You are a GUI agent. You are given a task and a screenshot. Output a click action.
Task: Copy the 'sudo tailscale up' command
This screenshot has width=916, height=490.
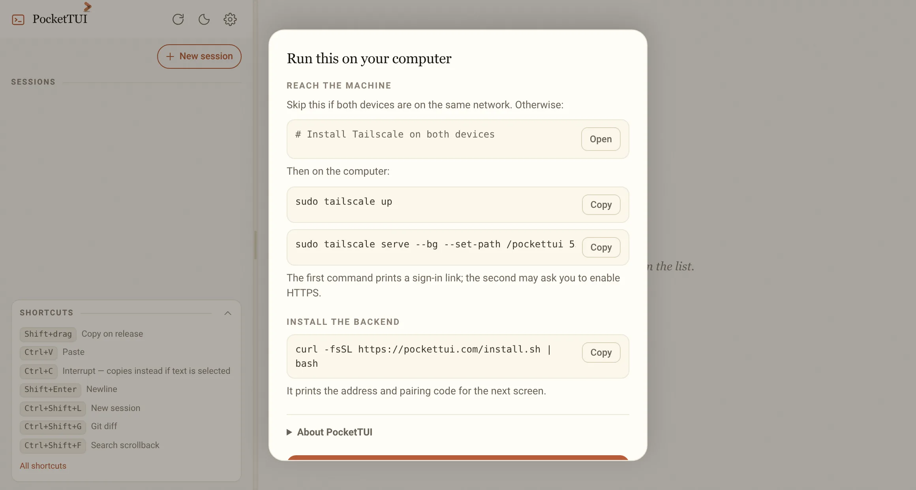pos(601,205)
